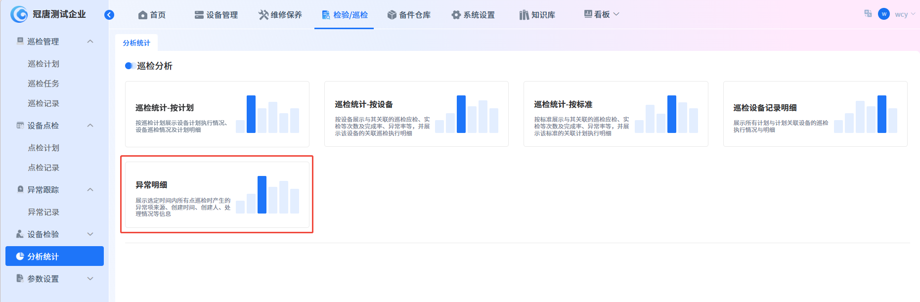This screenshot has height=302, width=920.
Task: Click the 巡检设备记录明细 card description text
Action: point(781,126)
